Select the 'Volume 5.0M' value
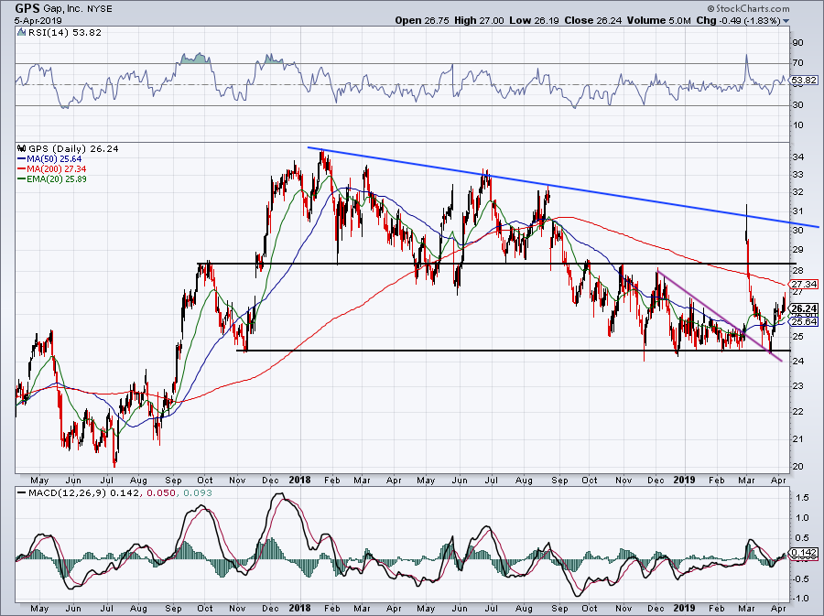The image size is (824, 616). coord(659,21)
